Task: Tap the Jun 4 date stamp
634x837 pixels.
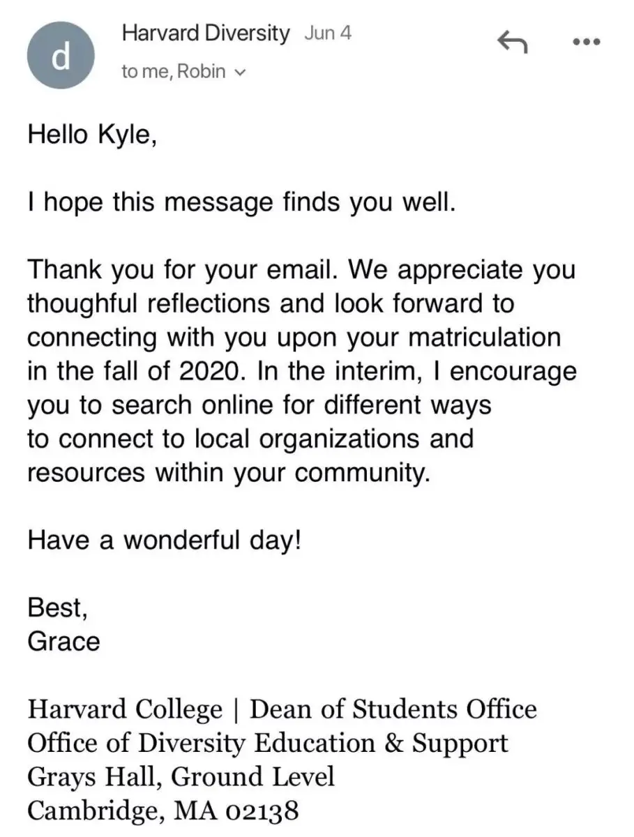Action: click(328, 34)
